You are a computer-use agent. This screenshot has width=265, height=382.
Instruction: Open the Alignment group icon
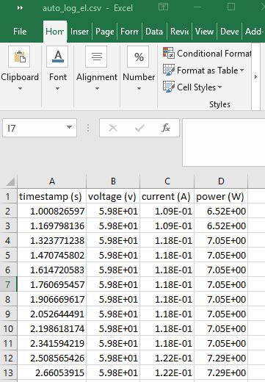pyautogui.click(x=96, y=57)
